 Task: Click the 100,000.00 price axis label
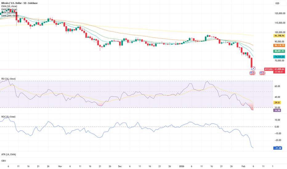pos(280,32)
